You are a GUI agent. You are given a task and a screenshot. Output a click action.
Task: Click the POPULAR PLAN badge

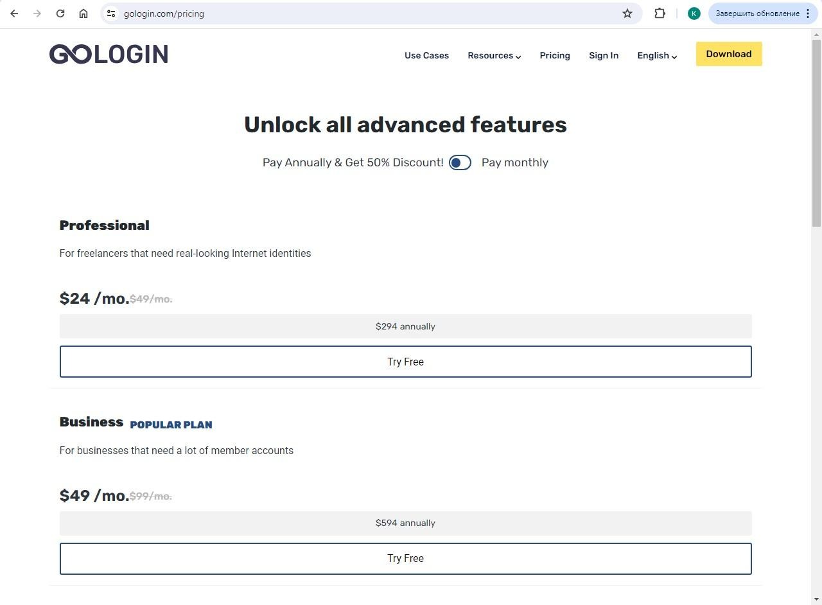pos(171,425)
